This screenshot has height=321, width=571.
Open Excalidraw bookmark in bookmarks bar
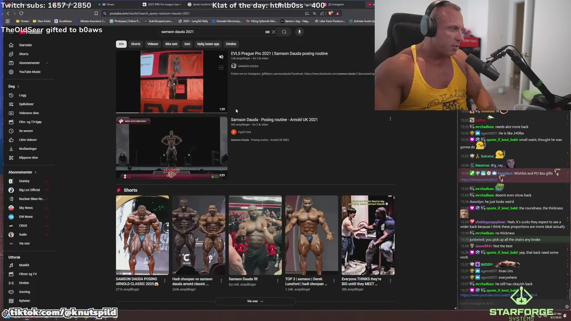pos(63,21)
